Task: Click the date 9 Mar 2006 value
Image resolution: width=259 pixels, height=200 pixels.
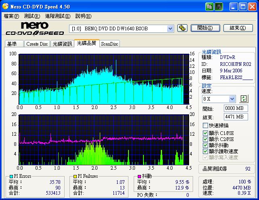Action: pyautogui.click(x=231, y=71)
